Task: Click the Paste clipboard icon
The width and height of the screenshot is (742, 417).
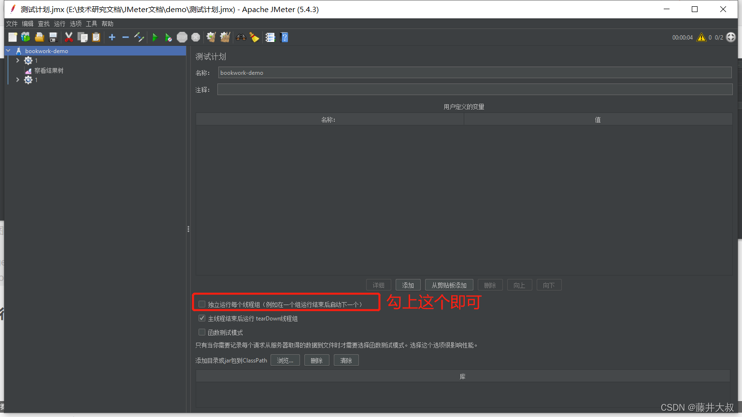Action: [96, 37]
